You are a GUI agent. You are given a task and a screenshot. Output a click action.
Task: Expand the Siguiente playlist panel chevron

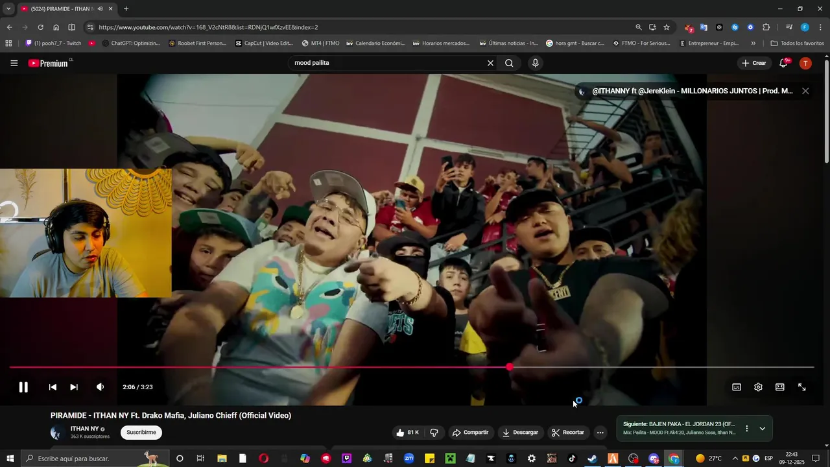pos(763,429)
